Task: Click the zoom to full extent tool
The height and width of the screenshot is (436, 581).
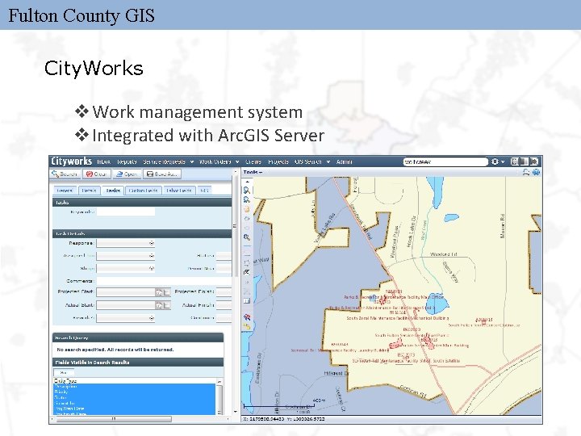Action: click(x=246, y=237)
